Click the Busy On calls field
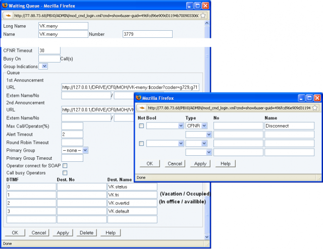Screen dimensions: 323x250 pos(49,58)
